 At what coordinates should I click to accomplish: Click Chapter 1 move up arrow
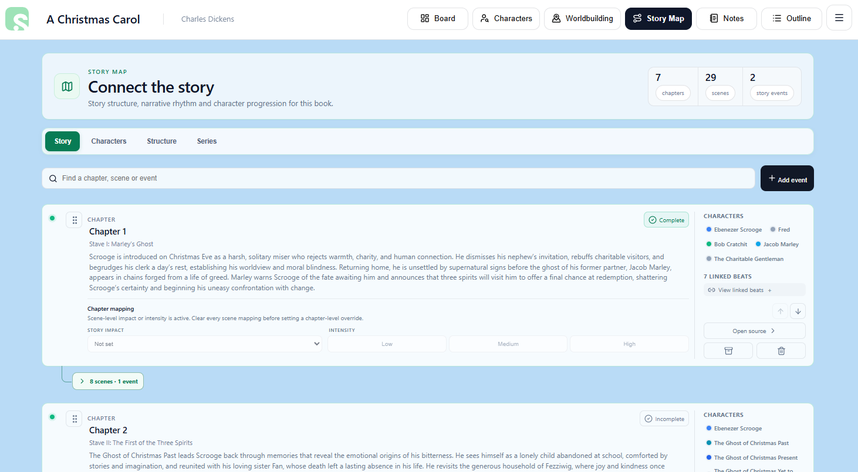click(781, 311)
